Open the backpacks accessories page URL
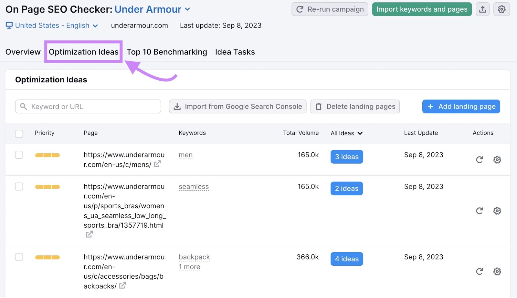The height and width of the screenshot is (298, 517). (x=124, y=272)
